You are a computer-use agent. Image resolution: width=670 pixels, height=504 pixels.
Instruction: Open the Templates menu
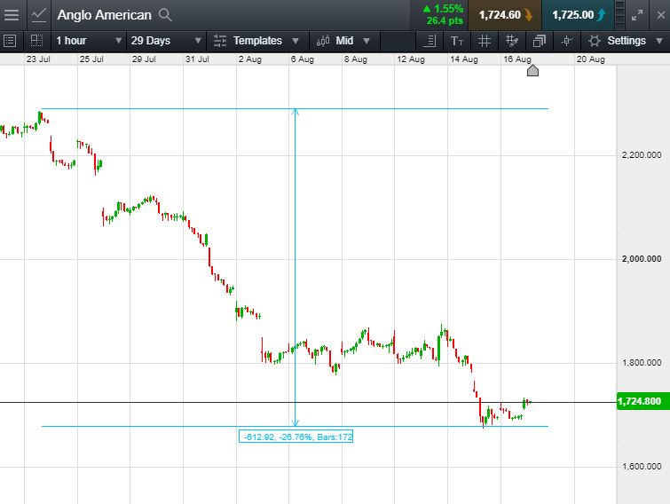[x=256, y=41]
